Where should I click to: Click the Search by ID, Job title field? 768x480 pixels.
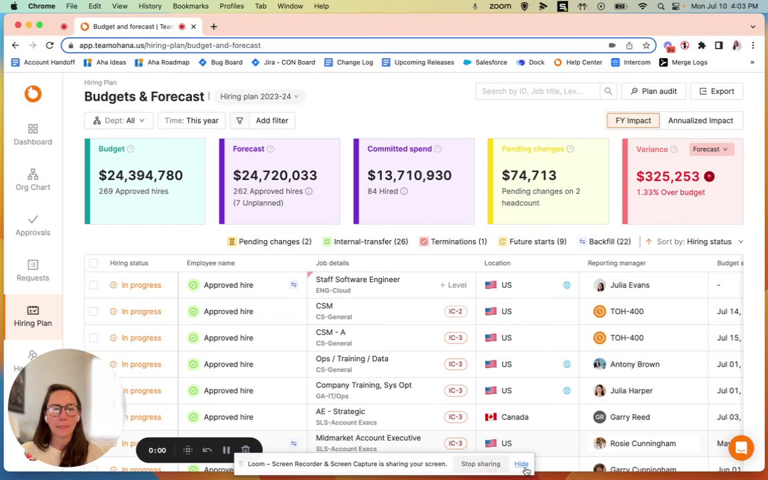[537, 91]
